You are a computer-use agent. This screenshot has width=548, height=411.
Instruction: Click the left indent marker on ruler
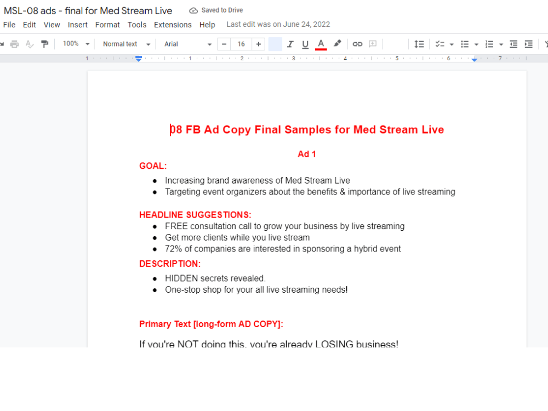point(139,59)
